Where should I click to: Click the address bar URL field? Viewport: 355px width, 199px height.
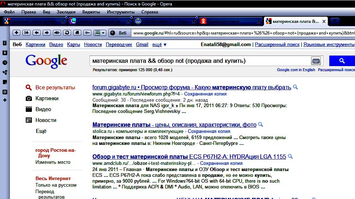point(243,33)
